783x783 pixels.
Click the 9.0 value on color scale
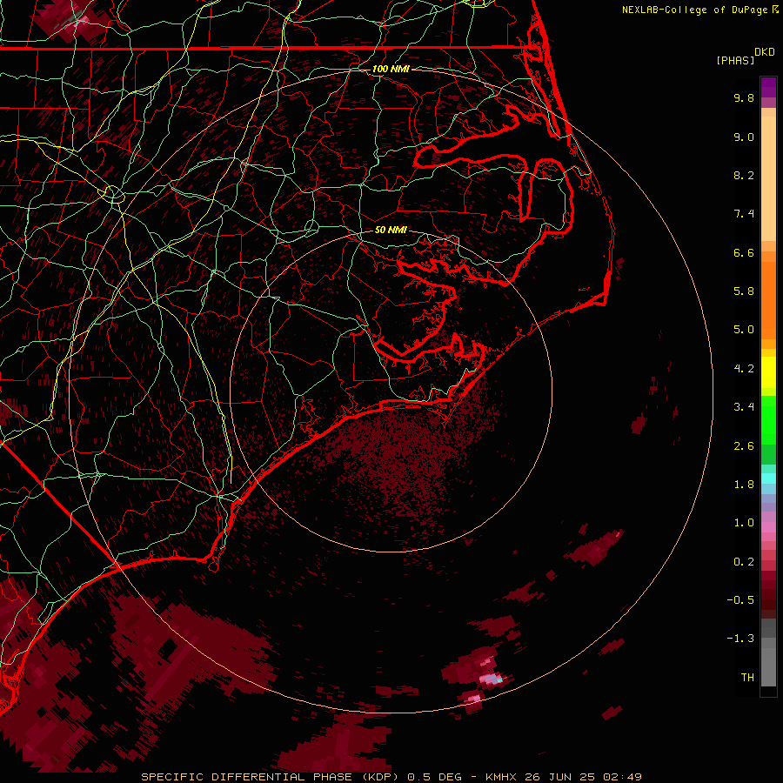click(744, 137)
